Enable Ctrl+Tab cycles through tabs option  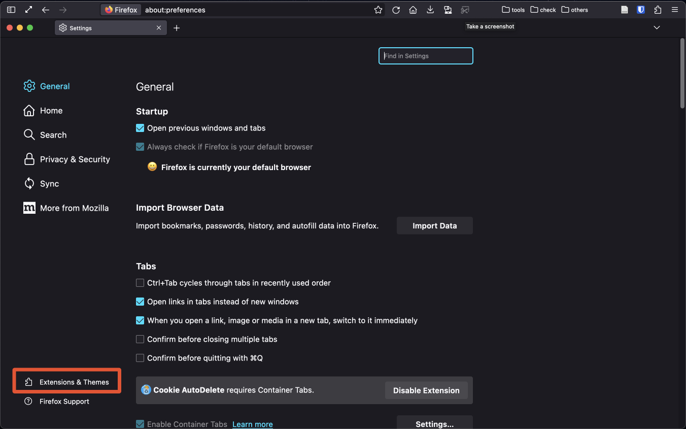click(140, 283)
